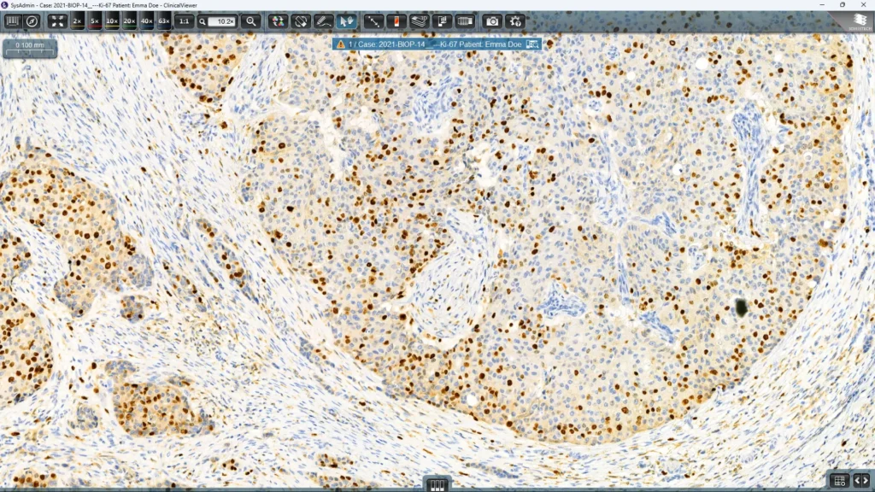Screen dimensions: 875x492
Task: Switch to 20x magnification
Action: tap(130, 21)
